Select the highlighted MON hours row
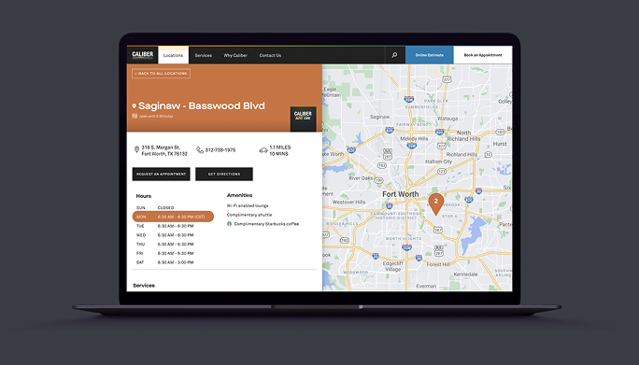The image size is (639, 365). point(173,217)
